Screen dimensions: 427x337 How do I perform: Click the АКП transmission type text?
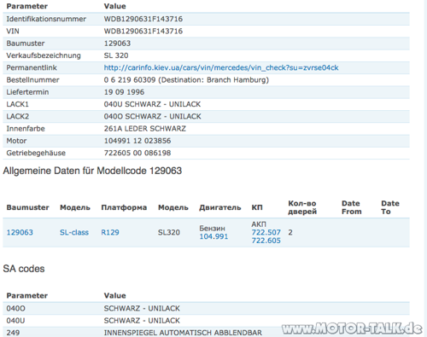coord(259,224)
